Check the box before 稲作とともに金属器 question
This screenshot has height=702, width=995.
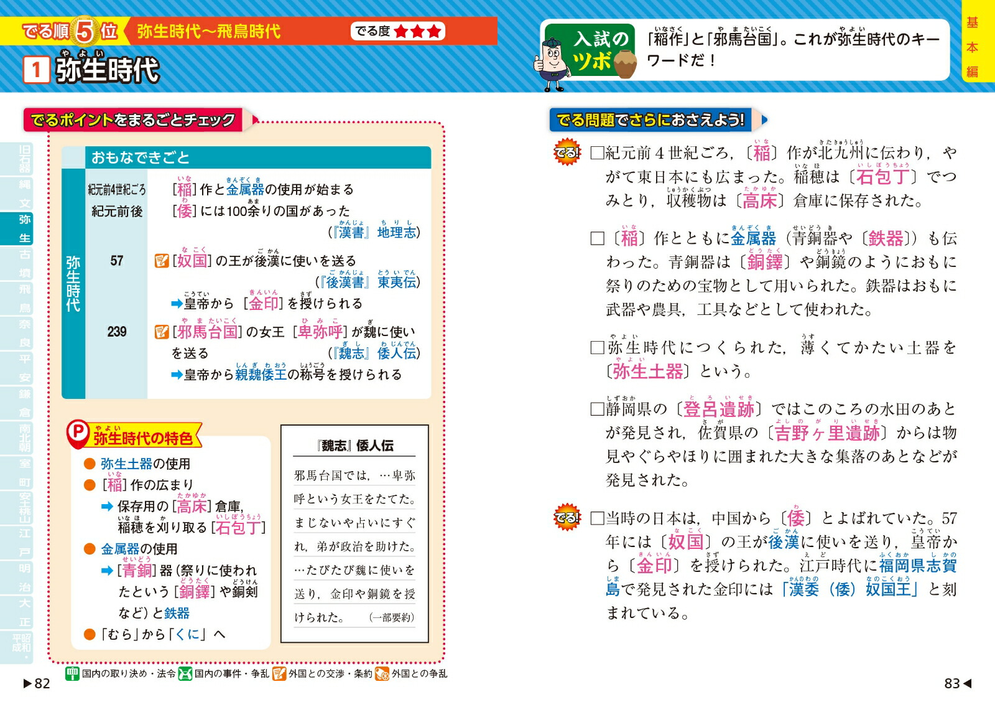click(598, 238)
